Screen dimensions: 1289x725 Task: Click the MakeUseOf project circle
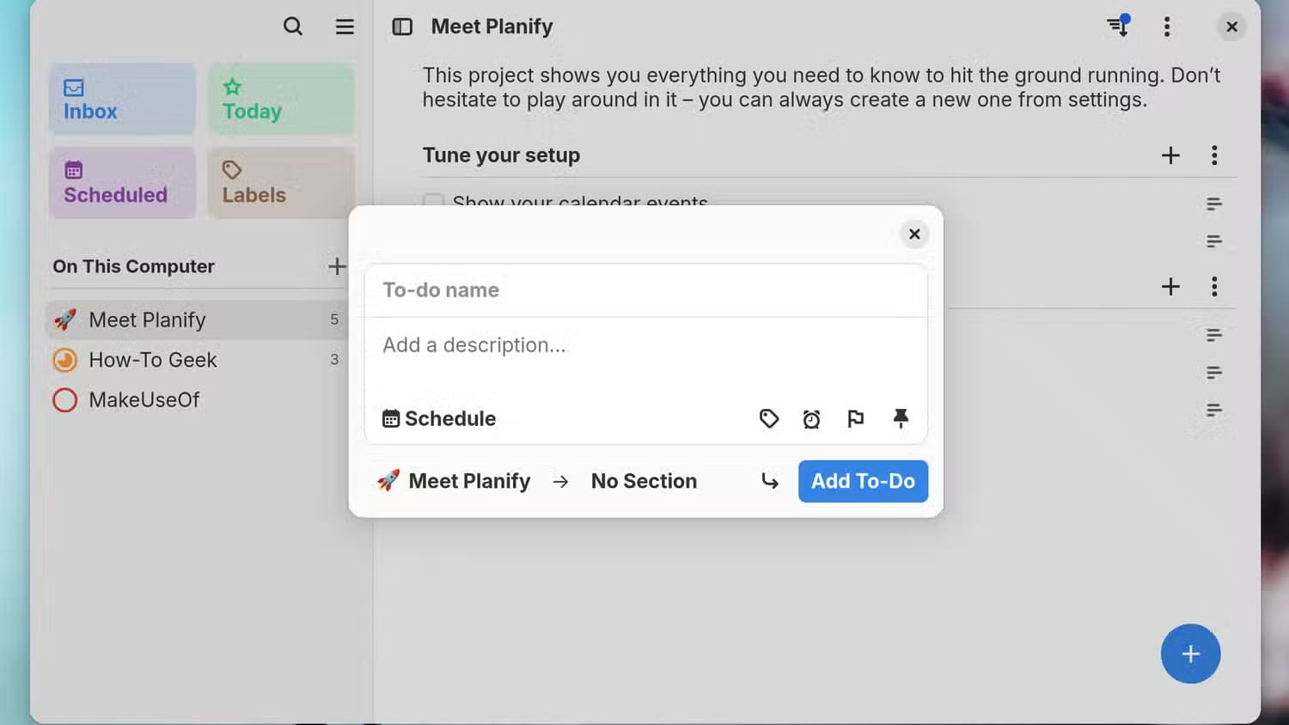click(x=65, y=400)
